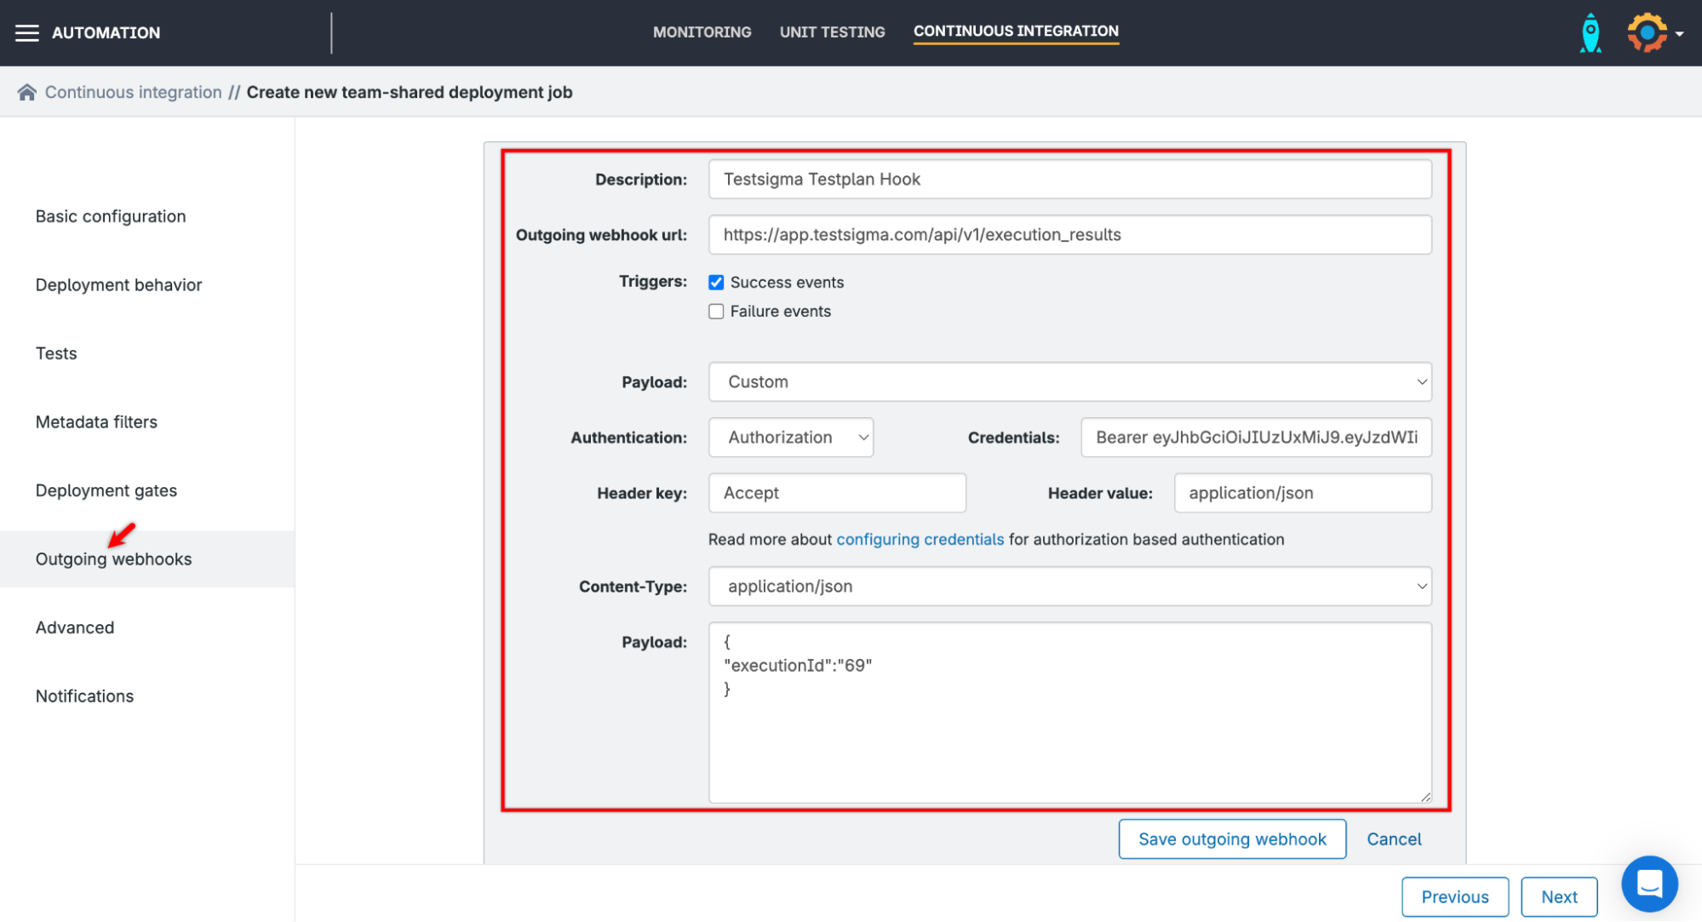Viewport: 1702px width, 922px height.
Task: Switch to the Unit Testing tab
Action: (x=832, y=31)
